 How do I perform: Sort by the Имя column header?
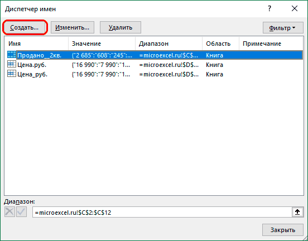(36, 44)
